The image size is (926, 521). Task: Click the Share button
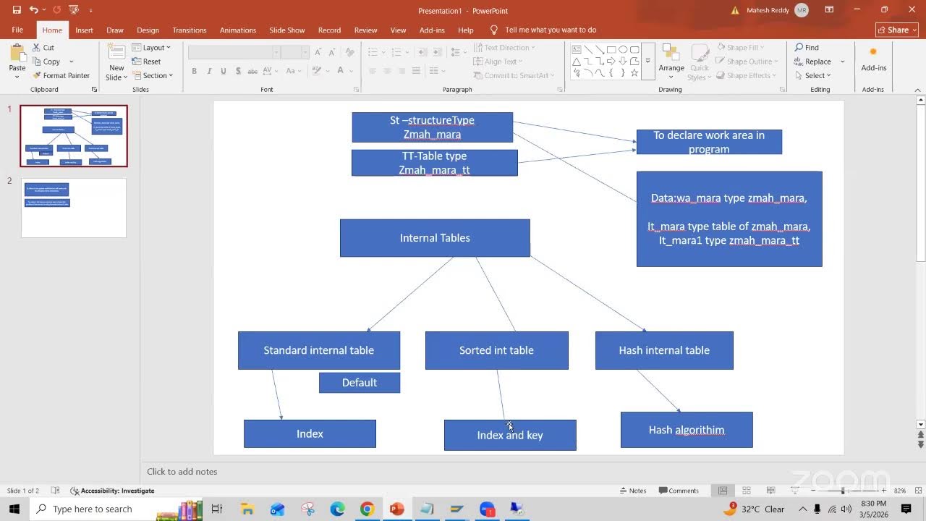click(896, 30)
